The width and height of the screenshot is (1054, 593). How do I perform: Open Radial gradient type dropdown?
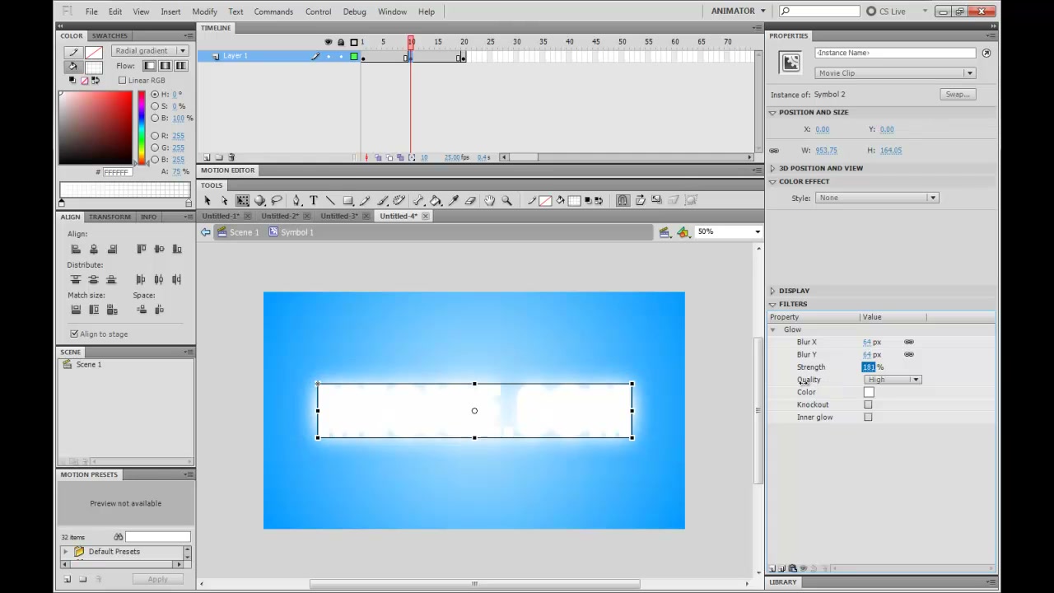[149, 51]
